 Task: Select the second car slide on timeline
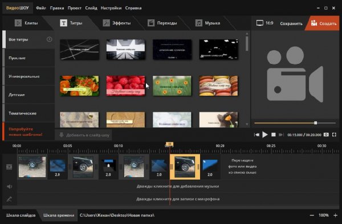tap(83, 167)
